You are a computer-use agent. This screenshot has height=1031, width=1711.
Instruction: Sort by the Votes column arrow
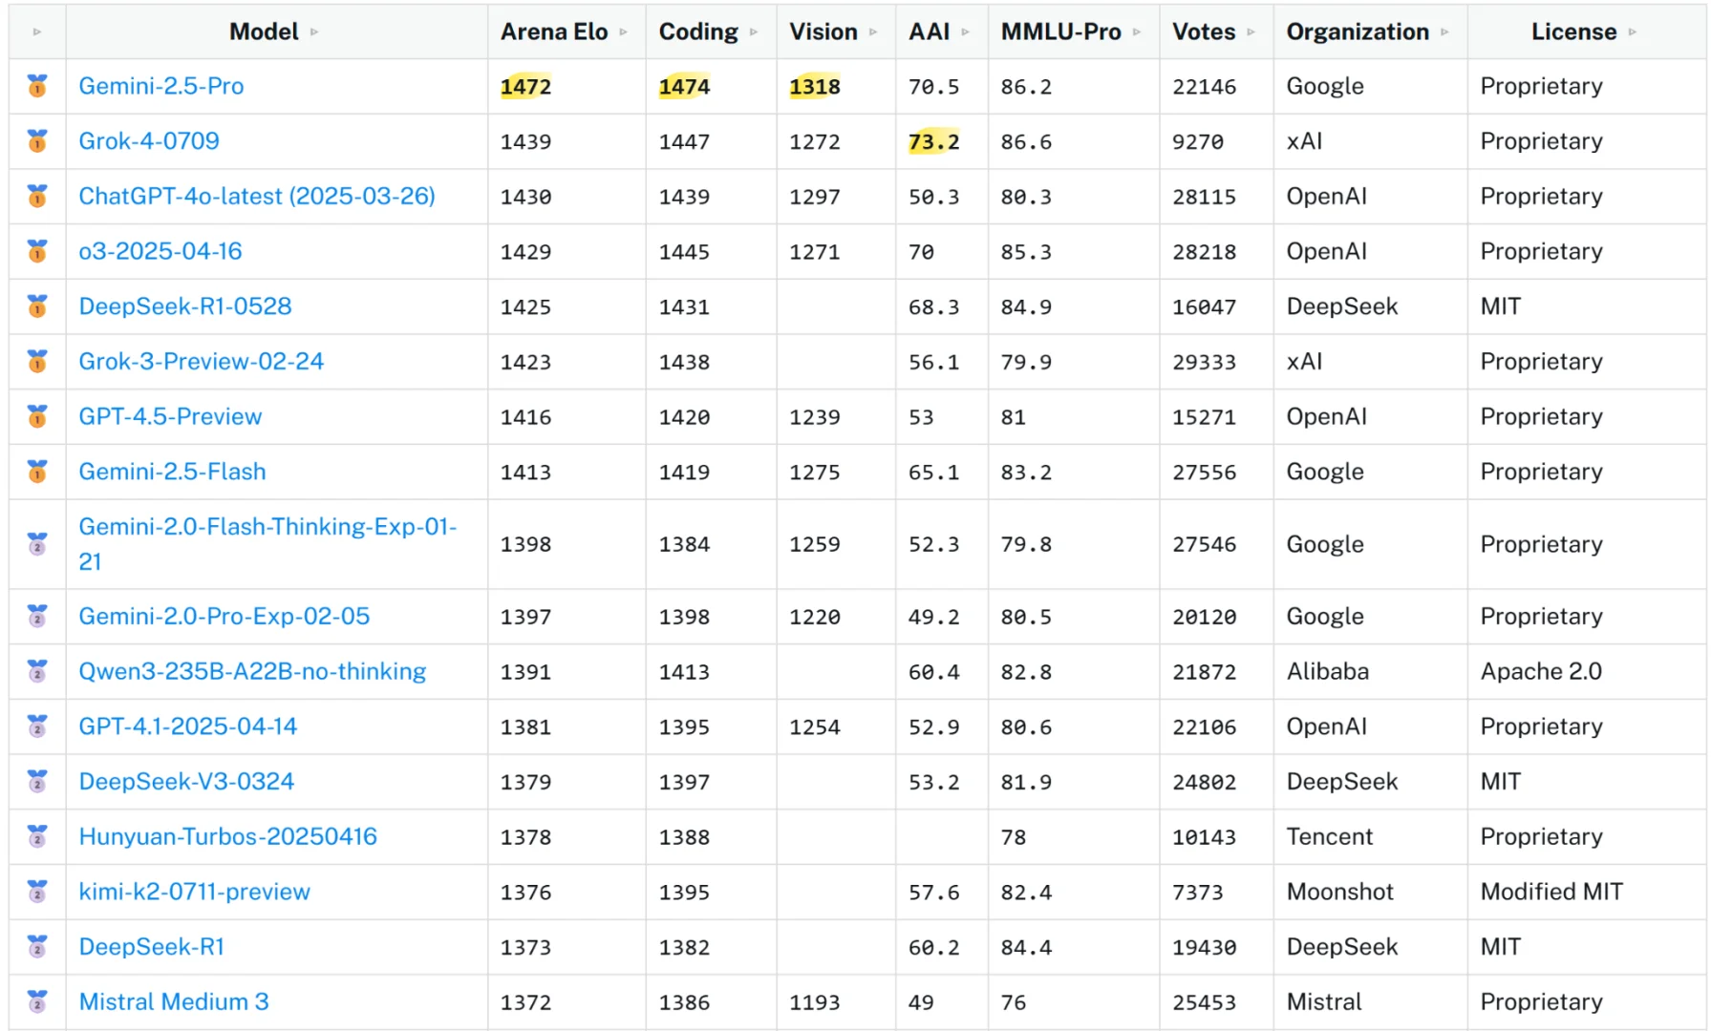point(1251,32)
